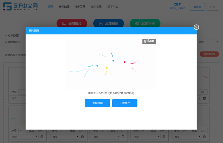Toggle the 压缩选项 checkbox

tap(20, 55)
